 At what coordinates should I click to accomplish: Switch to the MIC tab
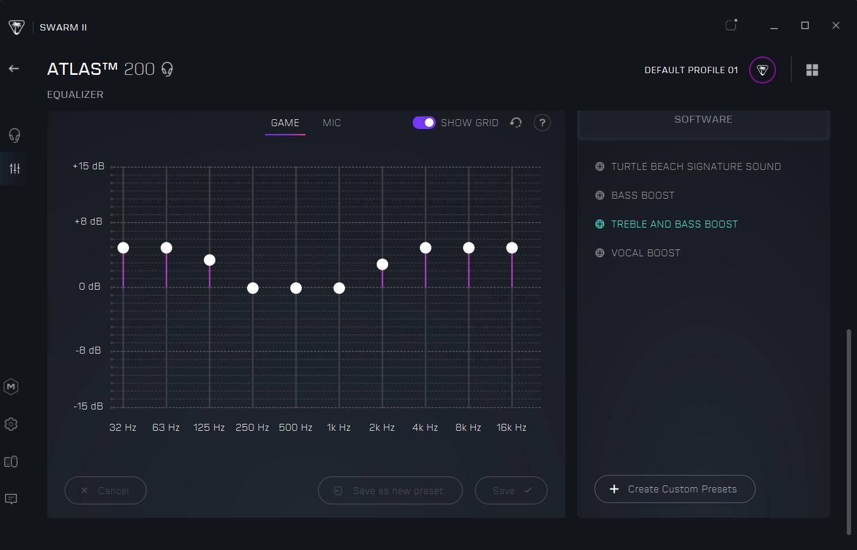[x=332, y=123]
